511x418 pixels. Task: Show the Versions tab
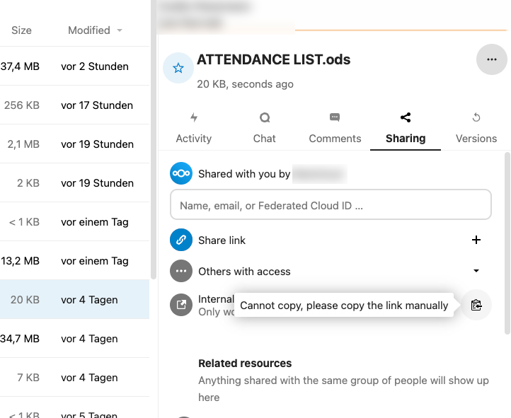coord(476,128)
